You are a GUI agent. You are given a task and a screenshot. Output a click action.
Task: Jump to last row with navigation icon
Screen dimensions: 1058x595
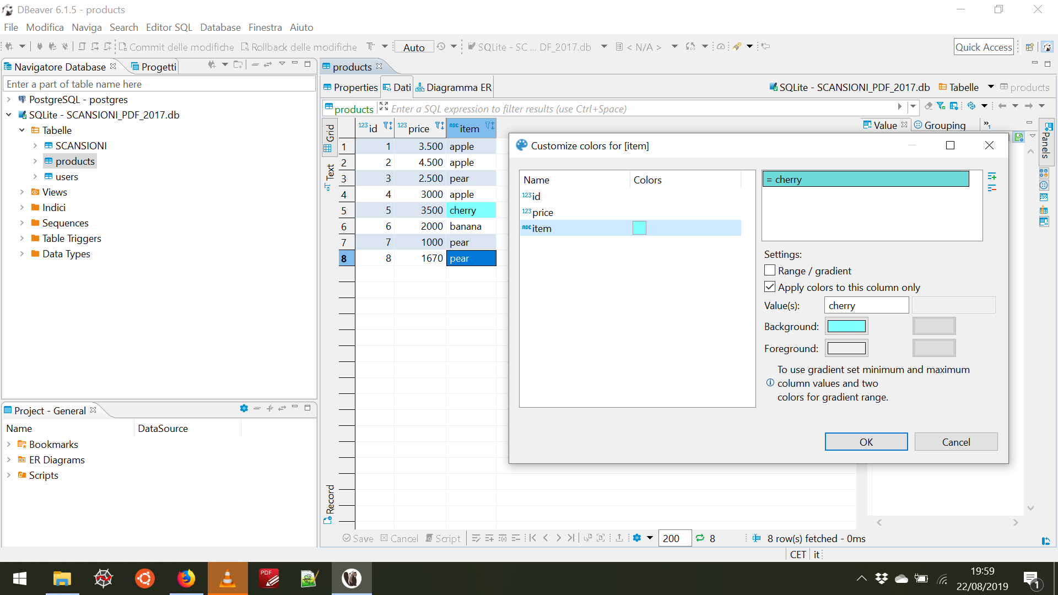pyautogui.click(x=571, y=538)
